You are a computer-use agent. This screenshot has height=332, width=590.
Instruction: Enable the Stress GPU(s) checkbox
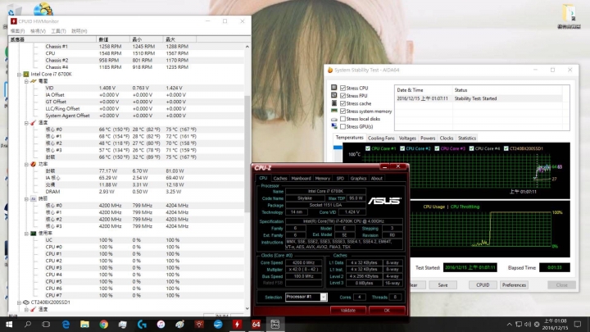[343, 127]
